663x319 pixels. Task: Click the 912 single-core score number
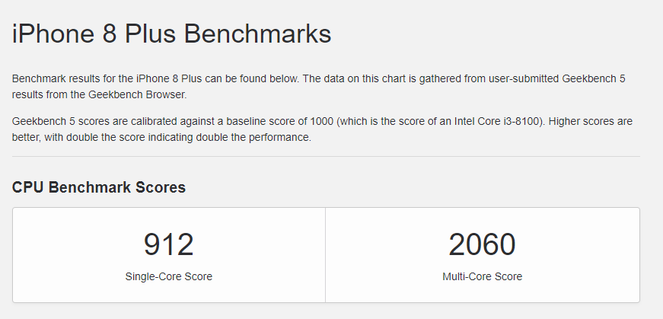coord(168,244)
